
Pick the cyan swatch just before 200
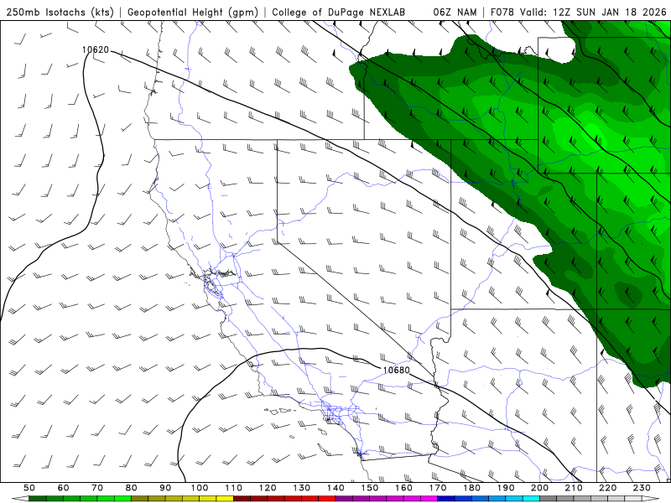pyautogui.click(x=531, y=499)
